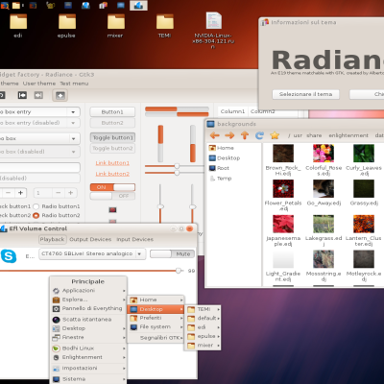The width and height of the screenshot is (384, 384).
Task: Select the Motleyrock.edj thumbnail
Action: pyautogui.click(x=364, y=259)
